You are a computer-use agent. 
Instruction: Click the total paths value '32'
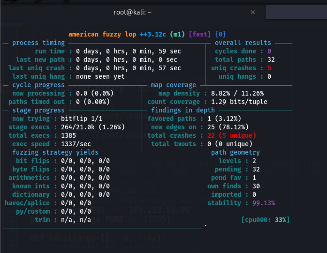coord(271,60)
